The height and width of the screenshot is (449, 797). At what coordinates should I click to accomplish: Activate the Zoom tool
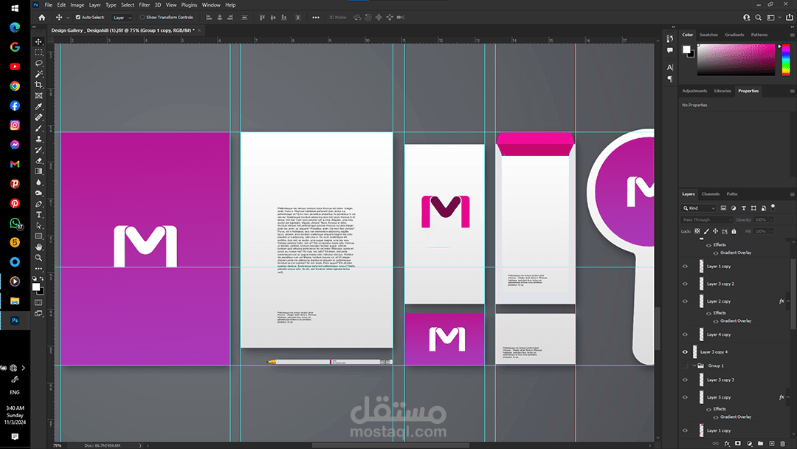(38, 258)
